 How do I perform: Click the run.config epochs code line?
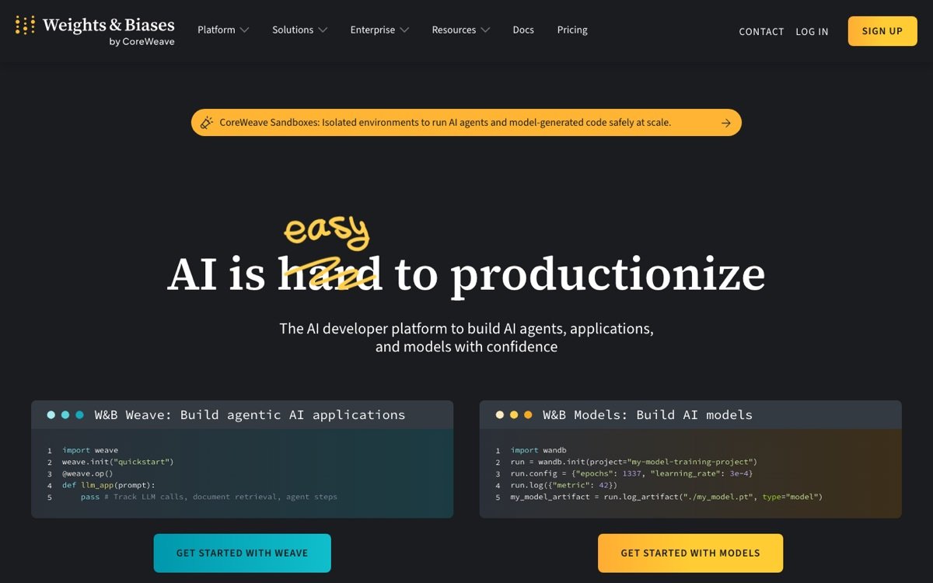632,473
